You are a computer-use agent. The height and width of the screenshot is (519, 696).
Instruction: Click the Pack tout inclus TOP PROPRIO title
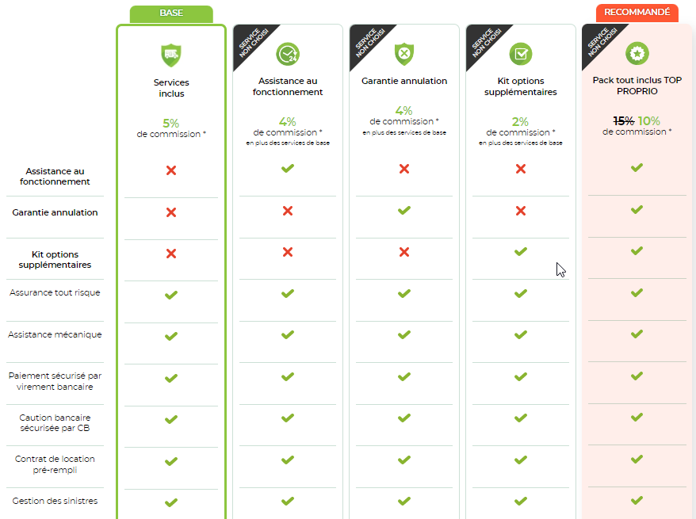pyautogui.click(x=637, y=86)
